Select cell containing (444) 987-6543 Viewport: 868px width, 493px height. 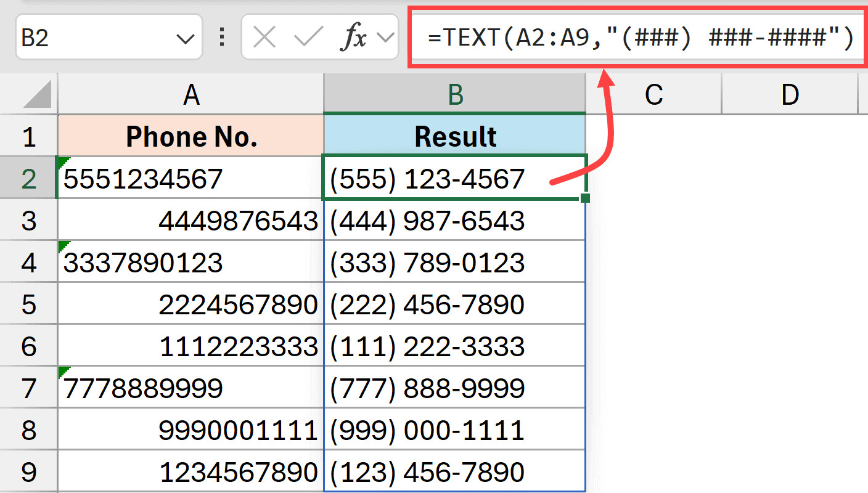pos(455,220)
